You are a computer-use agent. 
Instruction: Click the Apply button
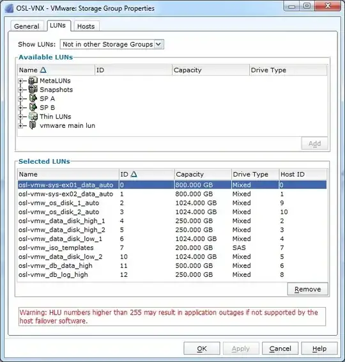[x=241, y=349]
